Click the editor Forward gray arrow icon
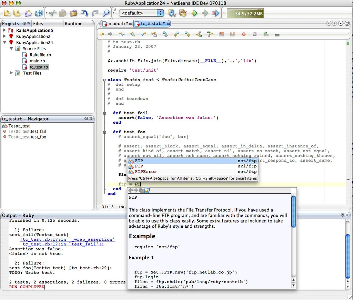Viewport: 353px width, 300px height. [x=110, y=34]
